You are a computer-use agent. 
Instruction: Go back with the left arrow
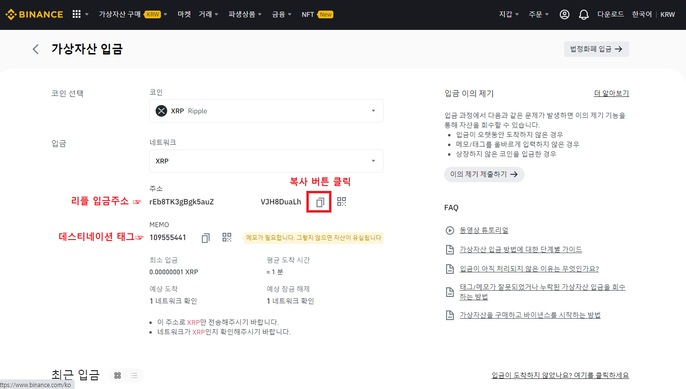pyautogui.click(x=36, y=49)
